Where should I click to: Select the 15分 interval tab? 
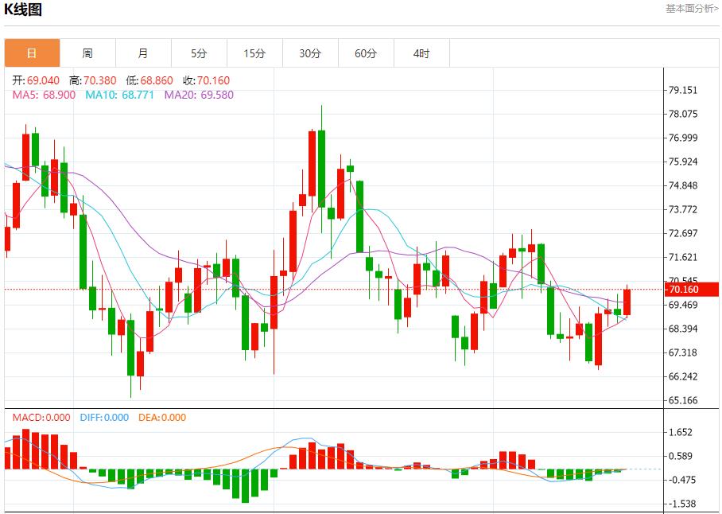click(x=254, y=53)
